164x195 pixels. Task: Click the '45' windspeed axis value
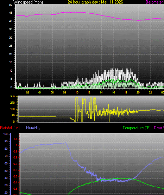[x=11, y=13]
